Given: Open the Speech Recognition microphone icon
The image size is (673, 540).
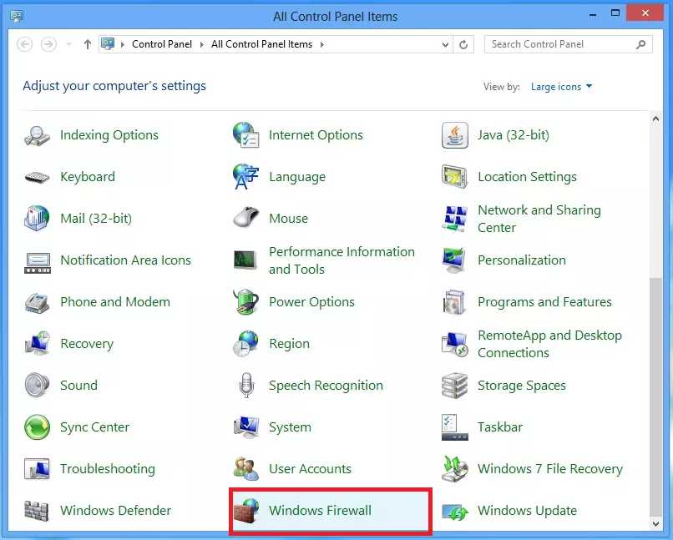Looking at the screenshot, I should (x=246, y=385).
